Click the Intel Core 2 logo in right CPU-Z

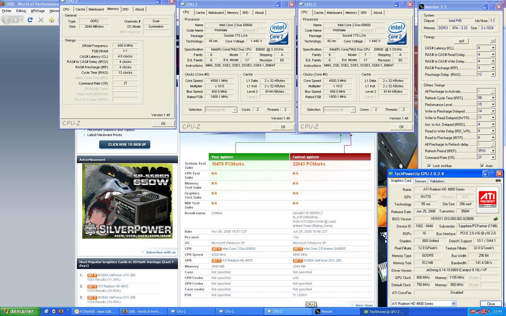coord(396,33)
